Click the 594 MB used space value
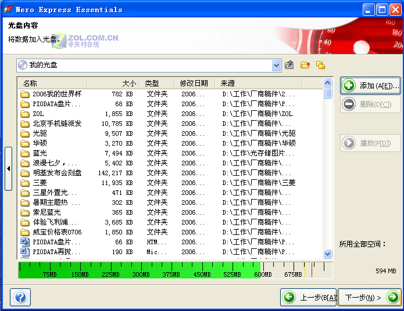The image size is (404, 311). [x=386, y=271]
